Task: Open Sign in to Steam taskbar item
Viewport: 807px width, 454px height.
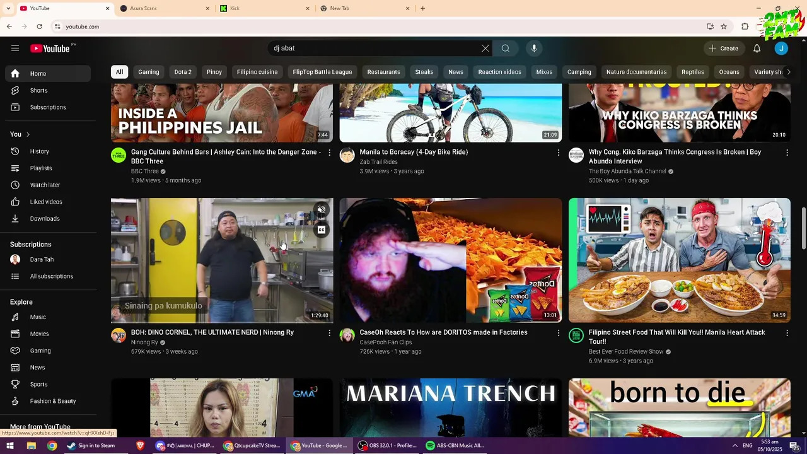Action: coord(91,446)
